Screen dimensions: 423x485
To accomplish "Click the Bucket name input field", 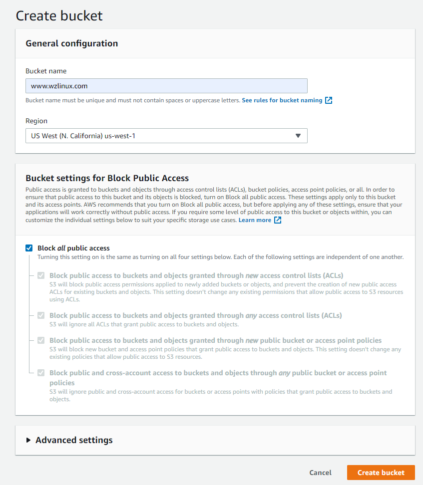I will click(166, 86).
